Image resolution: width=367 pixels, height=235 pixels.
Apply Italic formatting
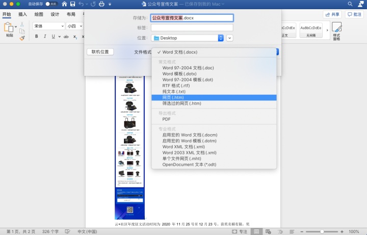pyautogui.click(x=45, y=36)
